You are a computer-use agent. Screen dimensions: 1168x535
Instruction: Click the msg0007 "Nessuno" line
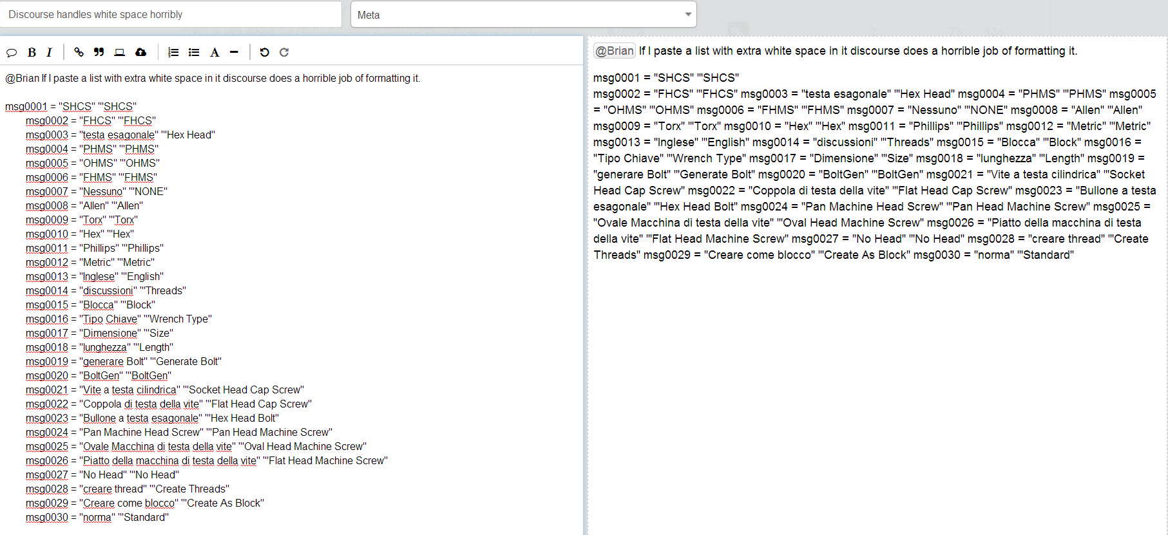pyautogui.click(x=97, y=192)
